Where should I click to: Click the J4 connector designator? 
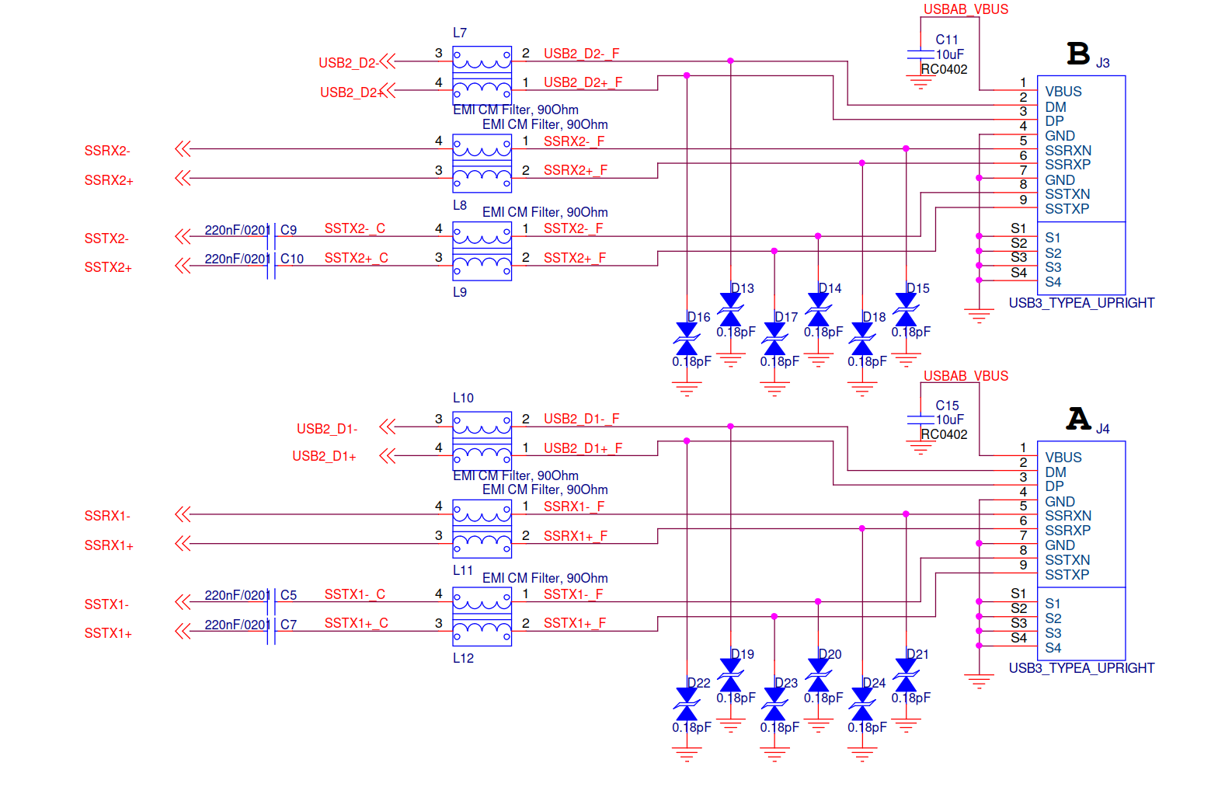coord(1102,429)
